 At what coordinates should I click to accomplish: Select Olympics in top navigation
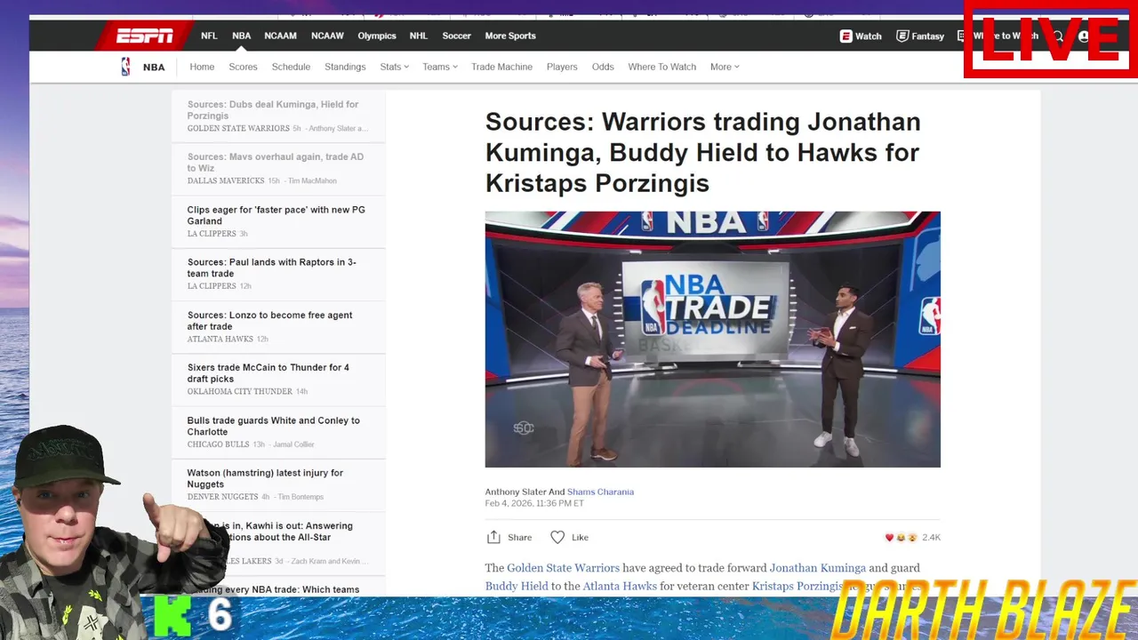coord(377,36)
